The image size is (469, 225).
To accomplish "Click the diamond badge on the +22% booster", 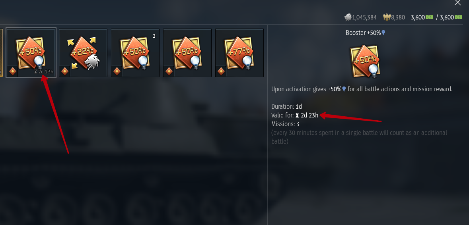I will click(x=64, y=71).
